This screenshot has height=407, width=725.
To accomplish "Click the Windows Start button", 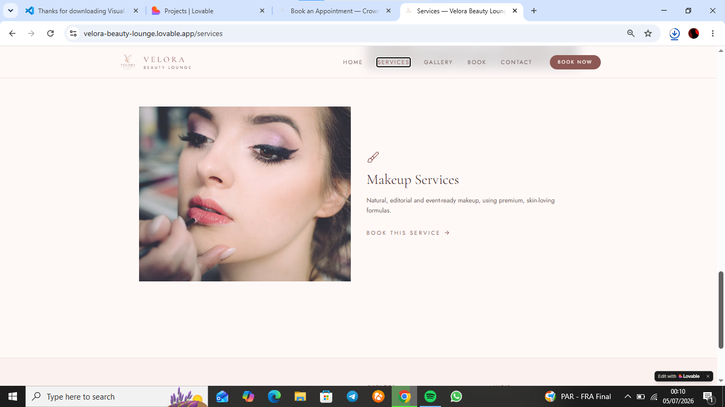I will click(13, 396).
